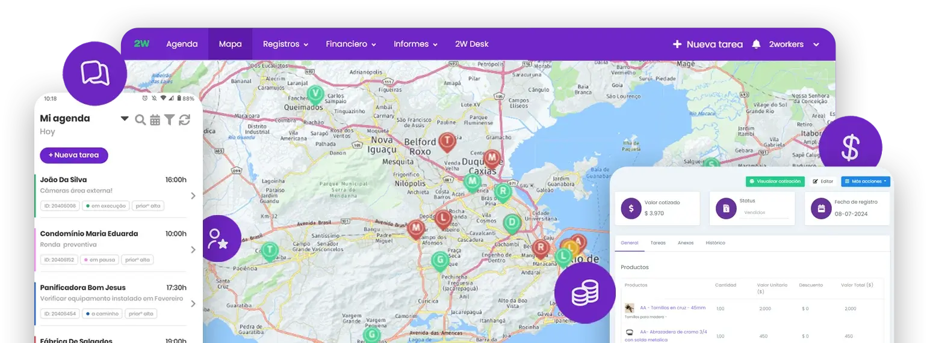Screen dimensions: 927x343
Task: Click the Editar button
Action: [823, 181]
